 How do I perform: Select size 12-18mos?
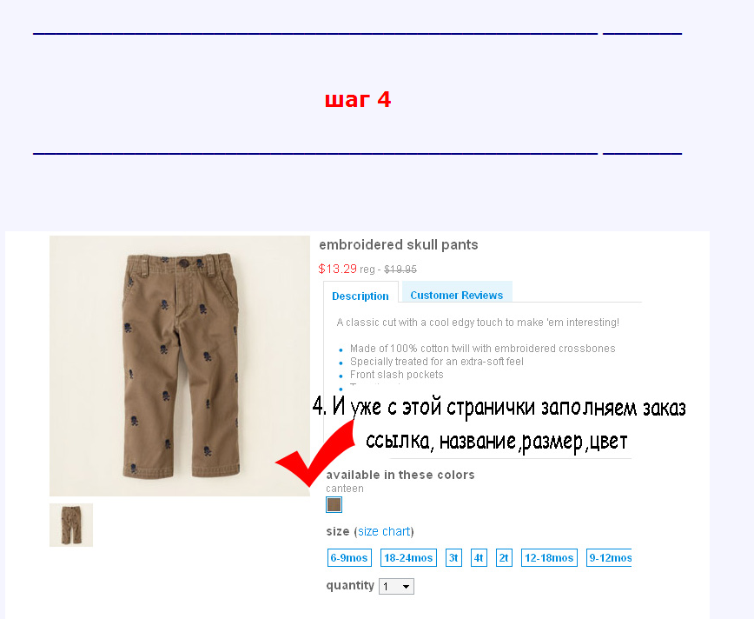pos(549,558)
